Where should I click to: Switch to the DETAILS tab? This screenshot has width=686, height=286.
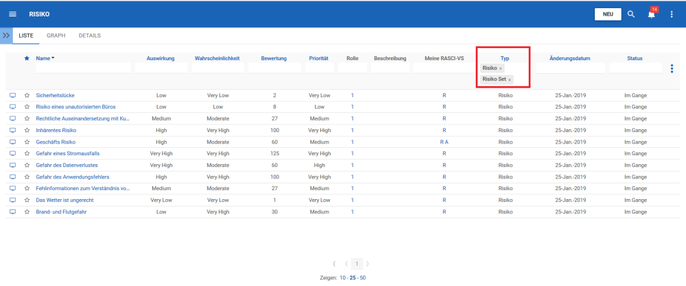tap(90, 36)
